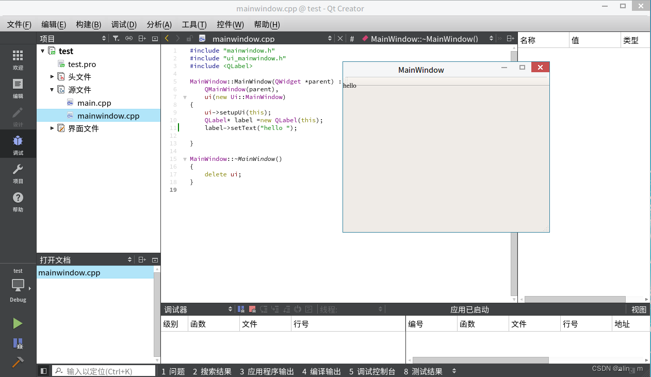Toggle the left sidebar visibility button
Image resolution: width=651 pixels, height=377 pixels.
tap(44, 371)
